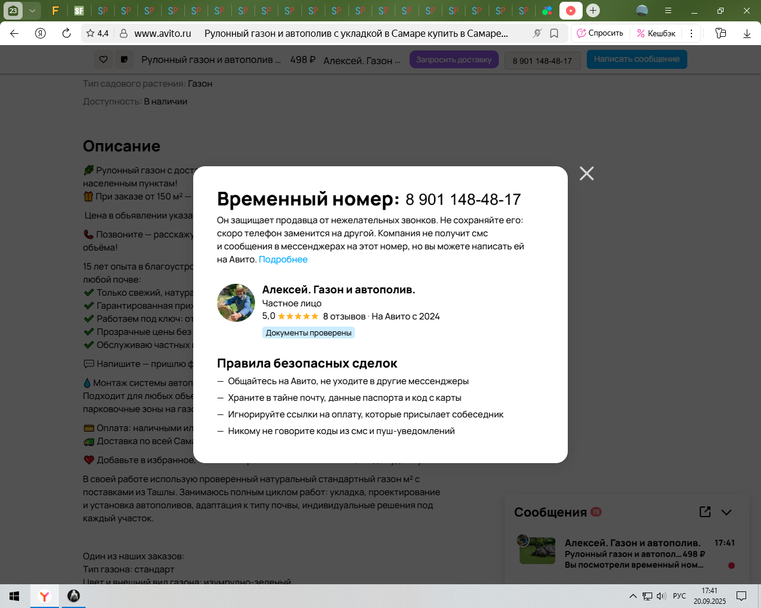Screen dimensions: 761x608
Task: View the seller's "8 отзывов" reviews
Action: (344, 316)
